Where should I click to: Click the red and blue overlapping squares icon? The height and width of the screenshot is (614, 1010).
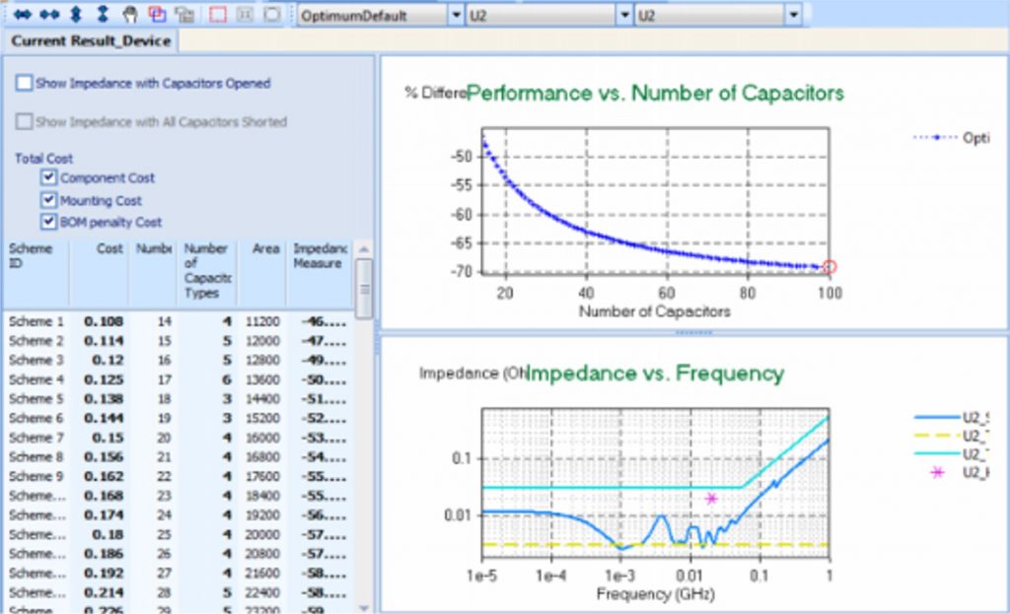(x=157, y=14)
